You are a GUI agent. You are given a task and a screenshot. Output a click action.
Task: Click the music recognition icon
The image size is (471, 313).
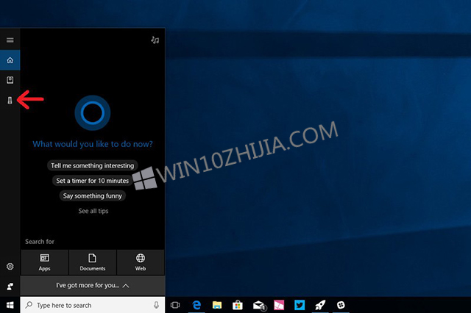click(155, 40)
